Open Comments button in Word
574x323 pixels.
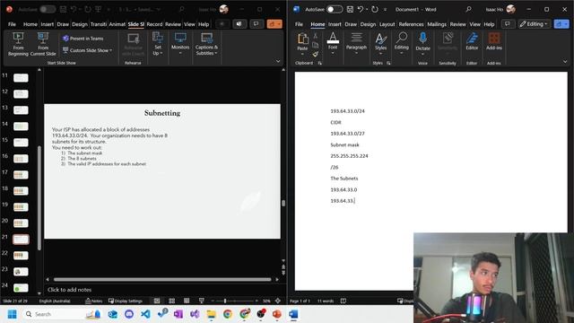(x=508, y=24)
